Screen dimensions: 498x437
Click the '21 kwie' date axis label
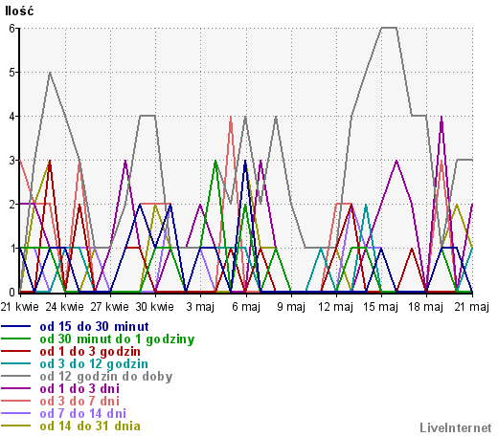point(20,307)
